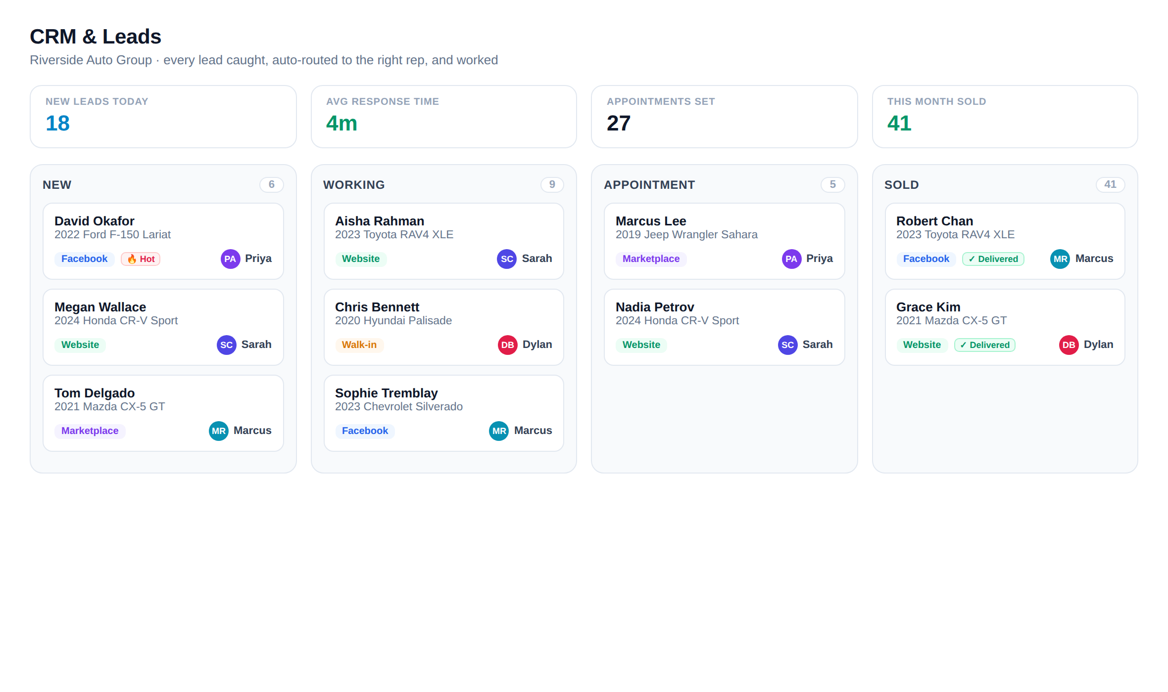The height and width of the screenshot is (692, 1168).
Task: Open the Chris Bennett lead name
Action: 377,307
